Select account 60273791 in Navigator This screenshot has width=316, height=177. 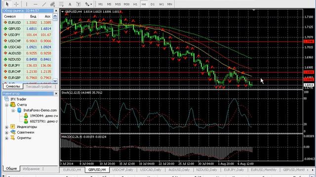coord(41,121)
